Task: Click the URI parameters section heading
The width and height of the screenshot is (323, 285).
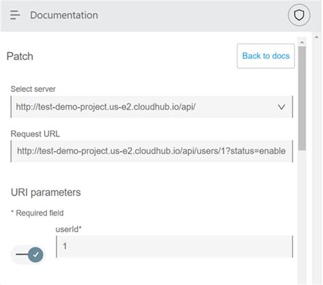Action: pos(46,192)
